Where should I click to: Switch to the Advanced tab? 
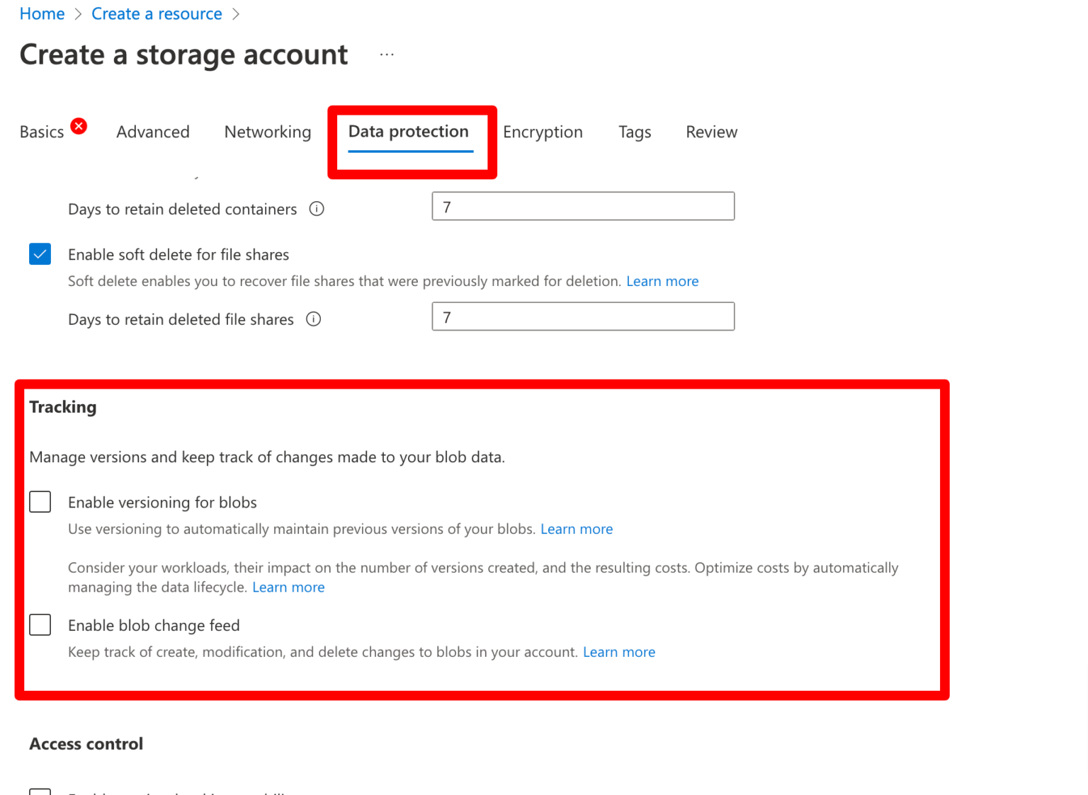pyautogui.click(x=153, y=132)
